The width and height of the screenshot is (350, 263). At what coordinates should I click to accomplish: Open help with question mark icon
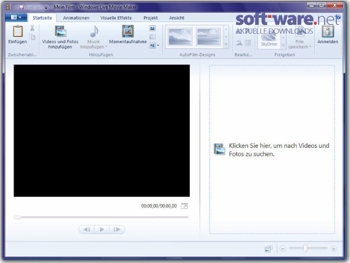338,17
